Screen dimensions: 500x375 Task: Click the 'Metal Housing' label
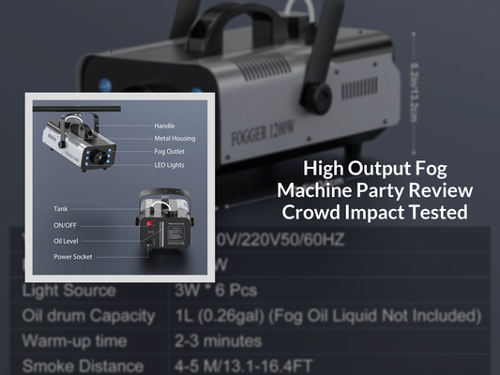(174, 138)
